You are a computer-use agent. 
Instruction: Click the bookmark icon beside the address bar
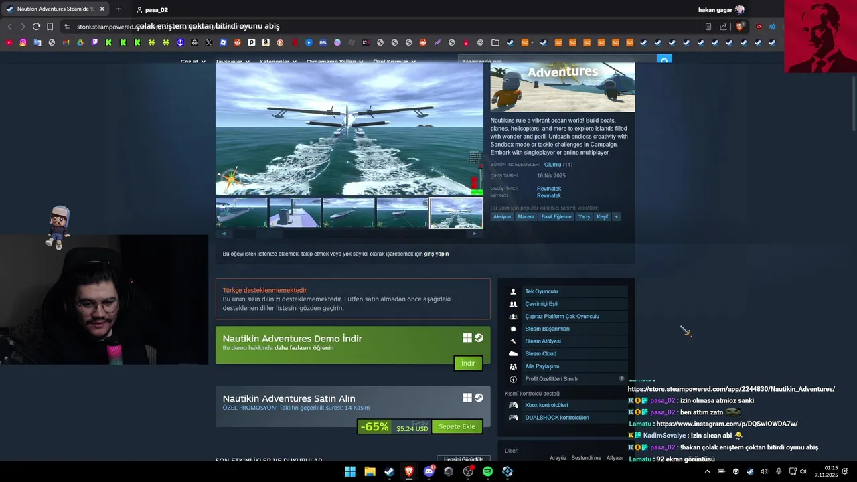click(50, 27)
